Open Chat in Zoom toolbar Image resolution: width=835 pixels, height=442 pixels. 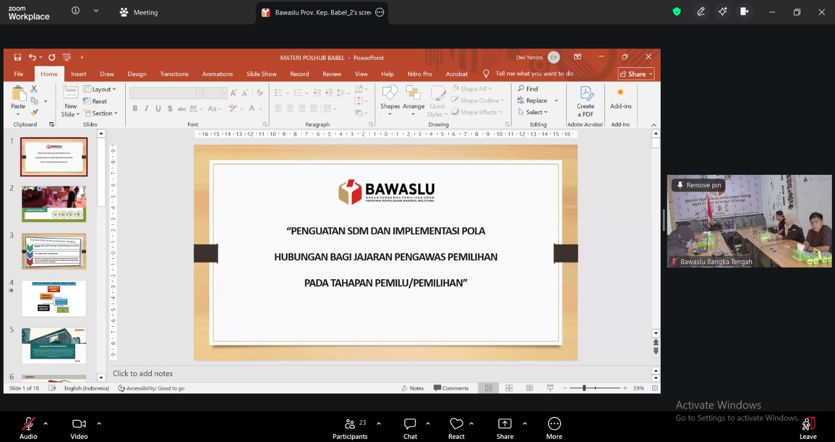pos(410,428)
